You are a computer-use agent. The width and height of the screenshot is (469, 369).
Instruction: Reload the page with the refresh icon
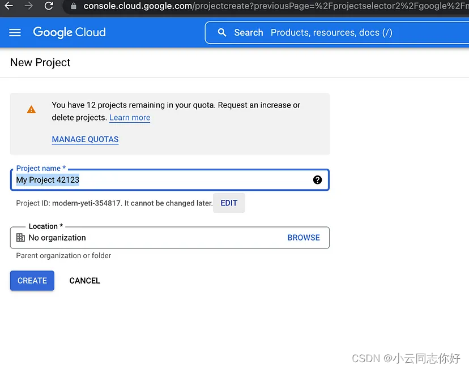(49, 6)
